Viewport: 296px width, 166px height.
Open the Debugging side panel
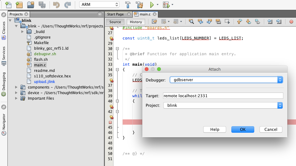4,84
